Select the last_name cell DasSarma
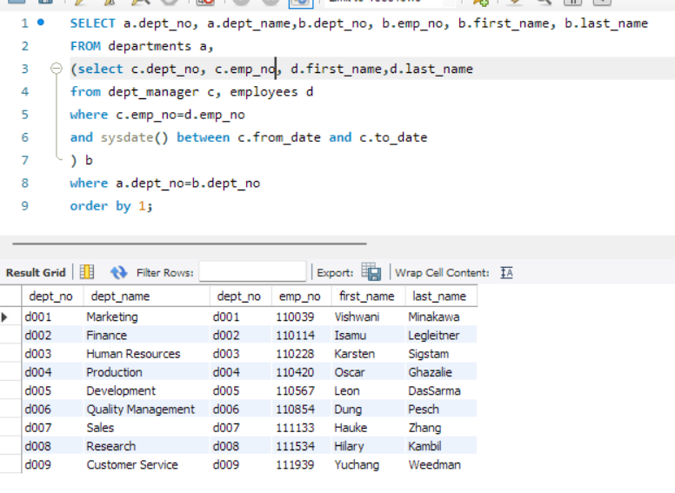The height and width of the screenshot is (493, 675). pyautogui.click(x=441, y=390)
